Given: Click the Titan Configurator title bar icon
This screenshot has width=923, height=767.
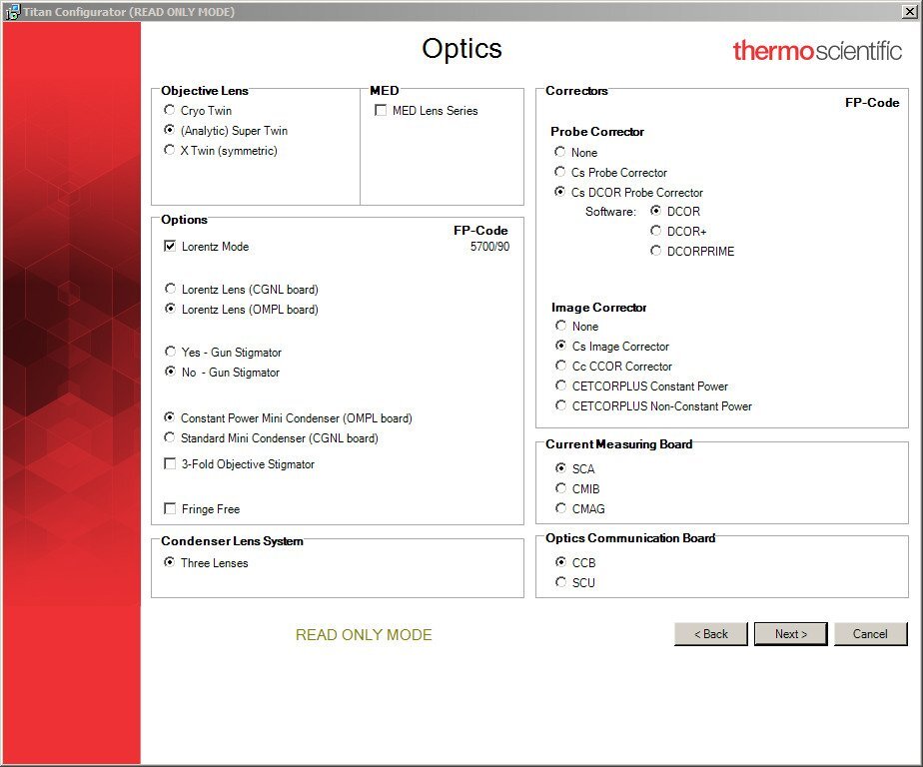Looking at the screenshot, I should [12, 12].
